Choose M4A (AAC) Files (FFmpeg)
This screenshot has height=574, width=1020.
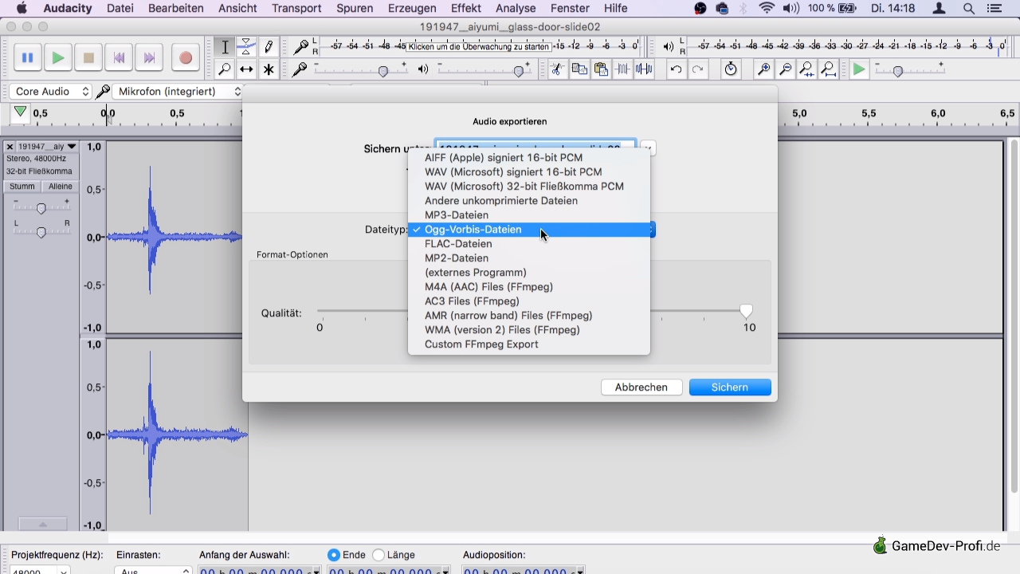[529, 287]
